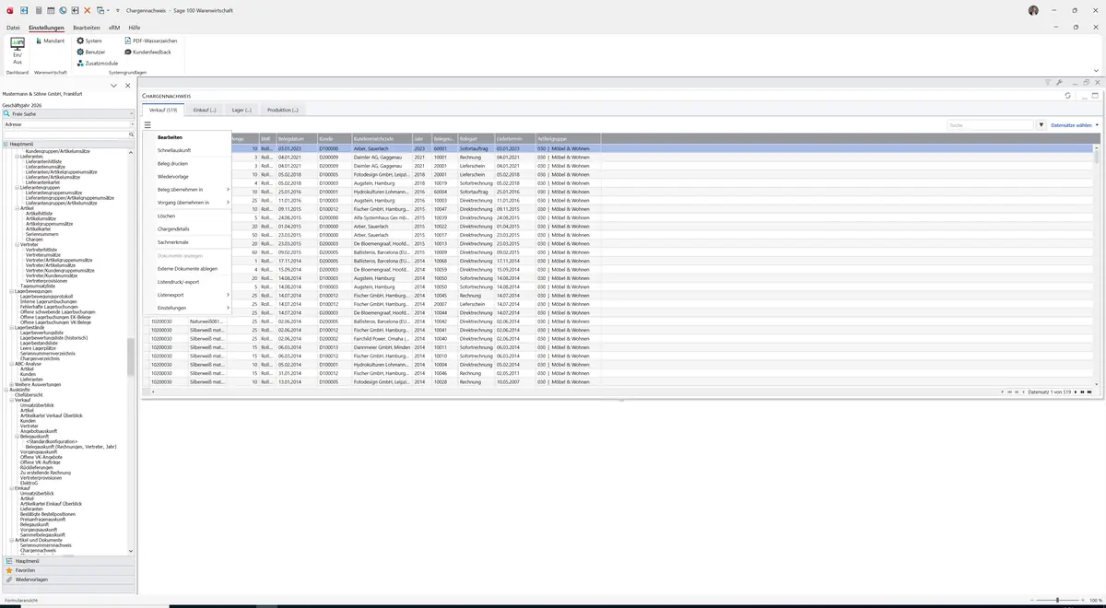Choose Beleg drucken from the context menu
Viewport: 1106px width, 608px height.
[186, 163]
